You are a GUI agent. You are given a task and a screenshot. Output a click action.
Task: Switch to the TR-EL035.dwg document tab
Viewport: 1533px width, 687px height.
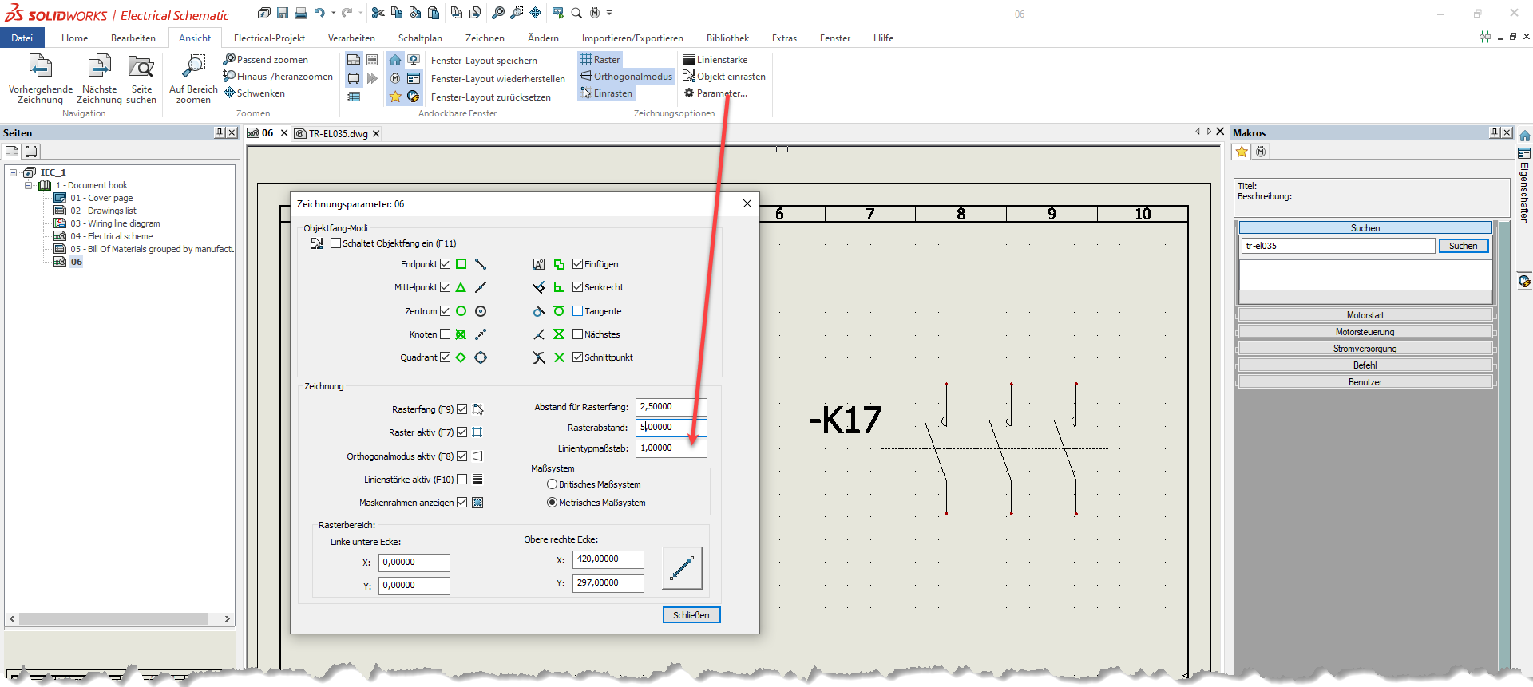pos(338,134)
